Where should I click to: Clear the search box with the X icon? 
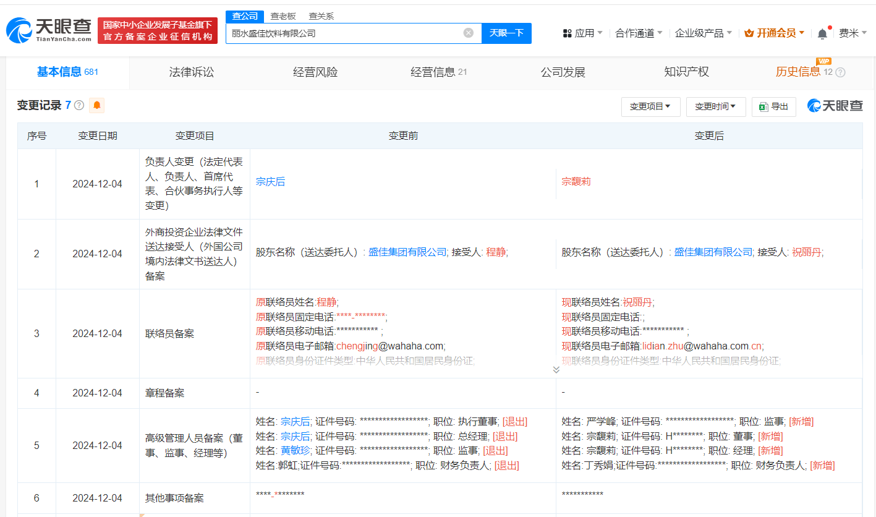click(x=469, y=33)
